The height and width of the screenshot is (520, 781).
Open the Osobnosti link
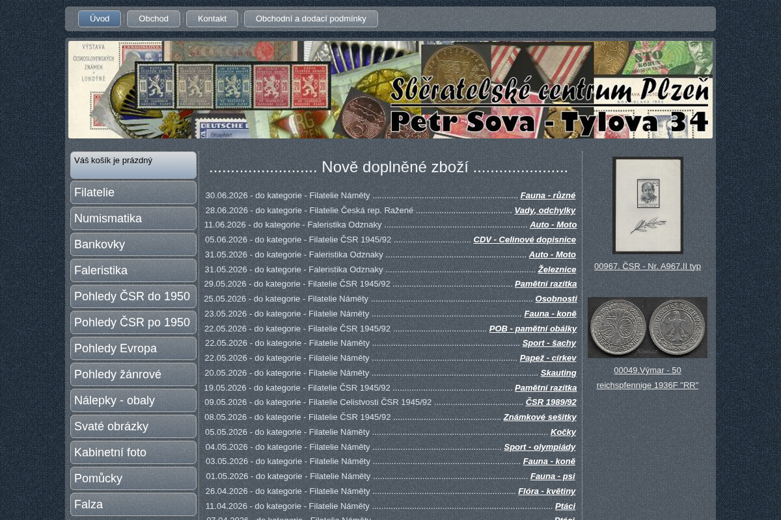pos(556,299)
